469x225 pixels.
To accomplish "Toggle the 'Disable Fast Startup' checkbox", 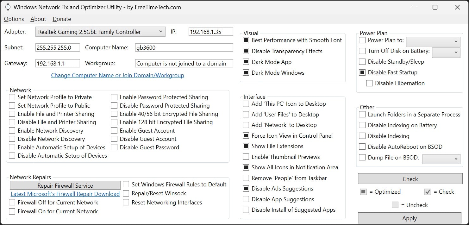I will (362, 72).
